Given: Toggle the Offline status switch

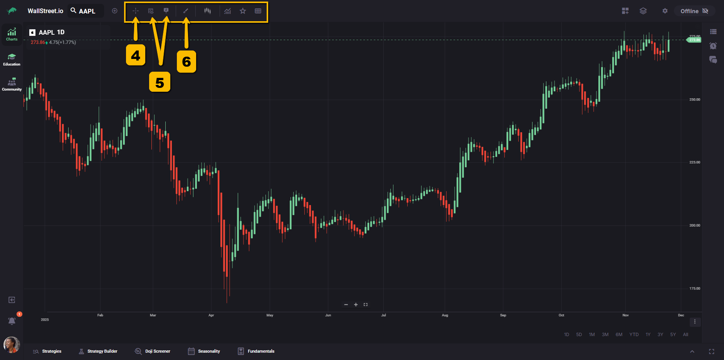Looking at the screenshot, I should tap(694, 11).
